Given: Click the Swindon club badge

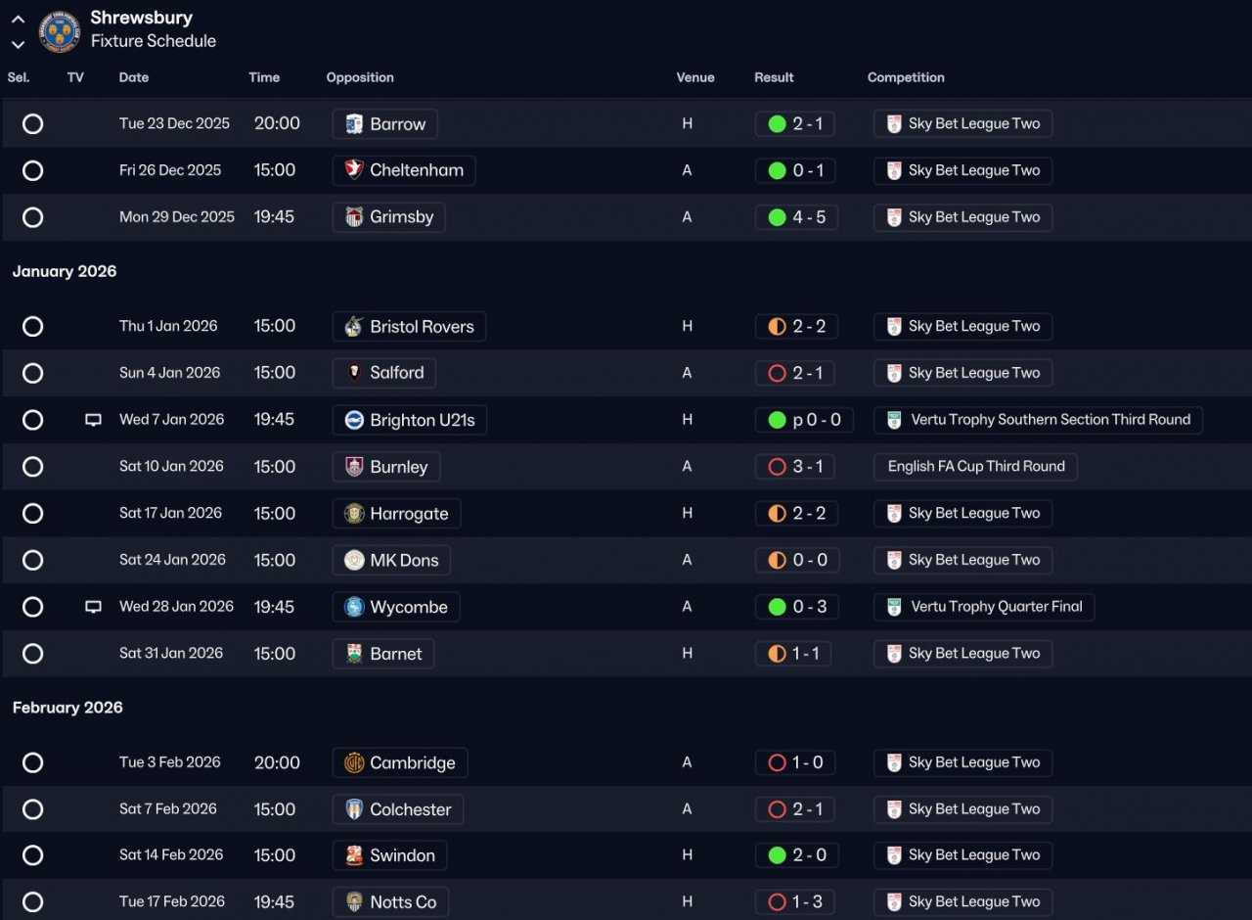Looking at the screenshot, I should click(x=354, y=855).
